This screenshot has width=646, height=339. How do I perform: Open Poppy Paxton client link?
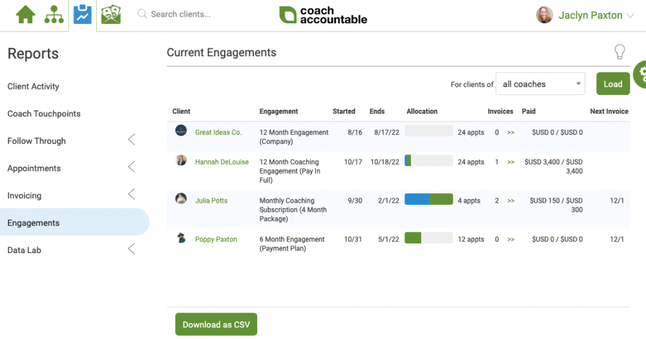coord(216,240)
